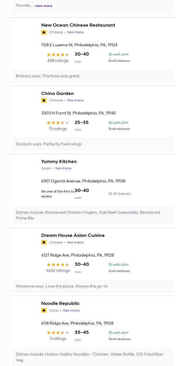Click Noodle Republic star rating
Viewport: 176px width, 366px height.
click(58, 333)
